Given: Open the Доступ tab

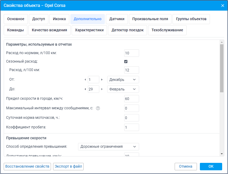Looking at the screenshot, I should pyautogui.click(x=38, y=19).
